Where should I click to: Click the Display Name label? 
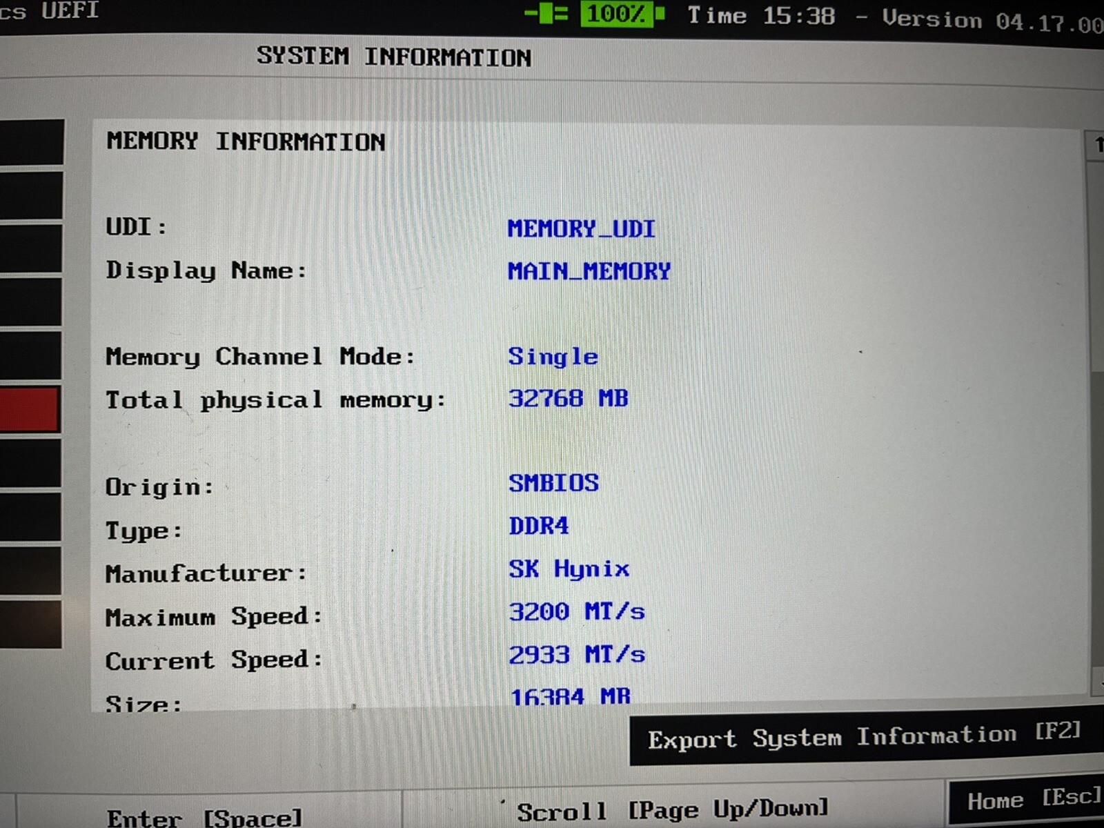(206, 270)
